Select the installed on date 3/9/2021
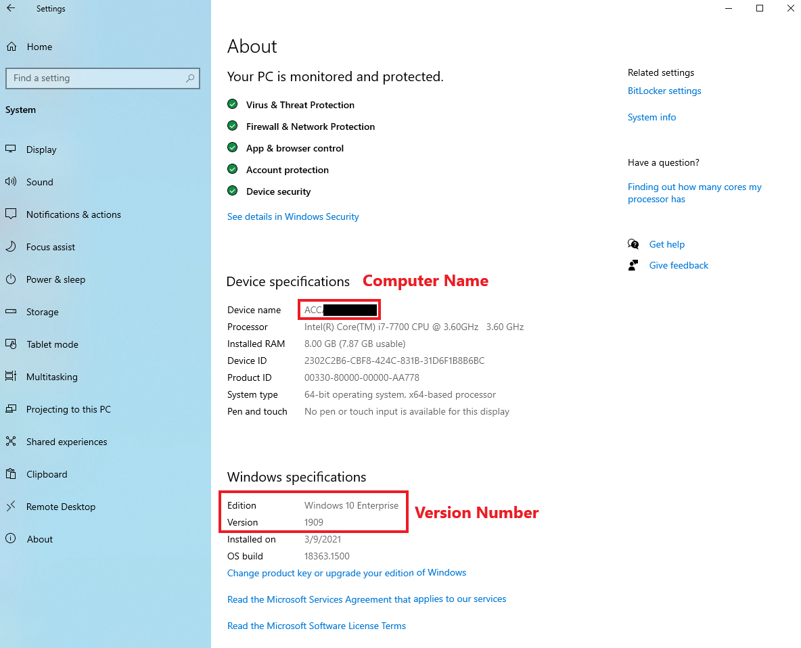Image resolution: width=801 pixels, height=648 pixels. click(x=322, y=539)
